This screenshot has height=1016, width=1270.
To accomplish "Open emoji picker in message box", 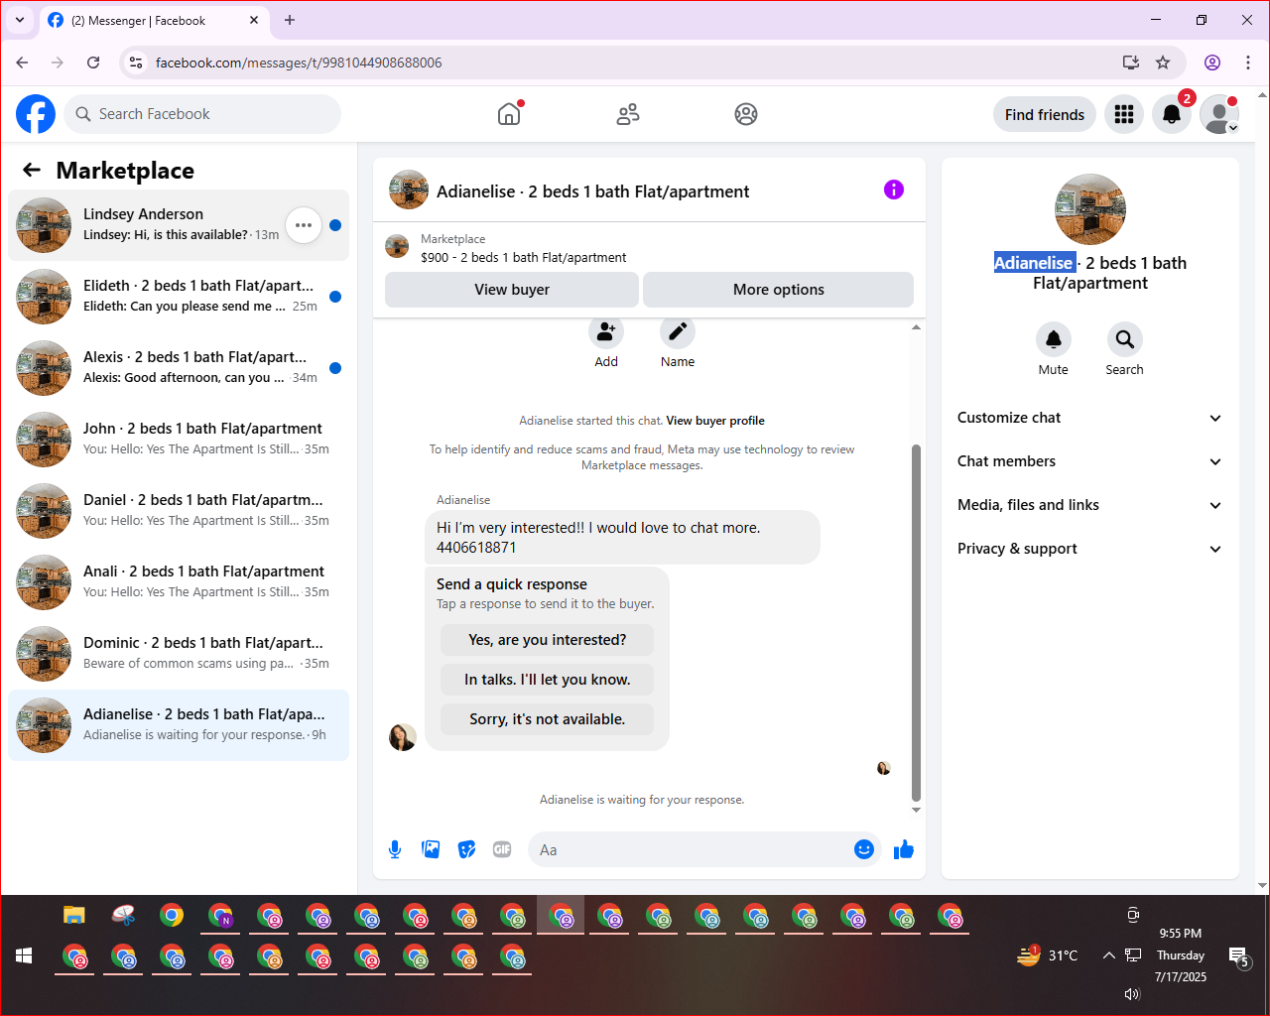I will click(x=864, y=849).
